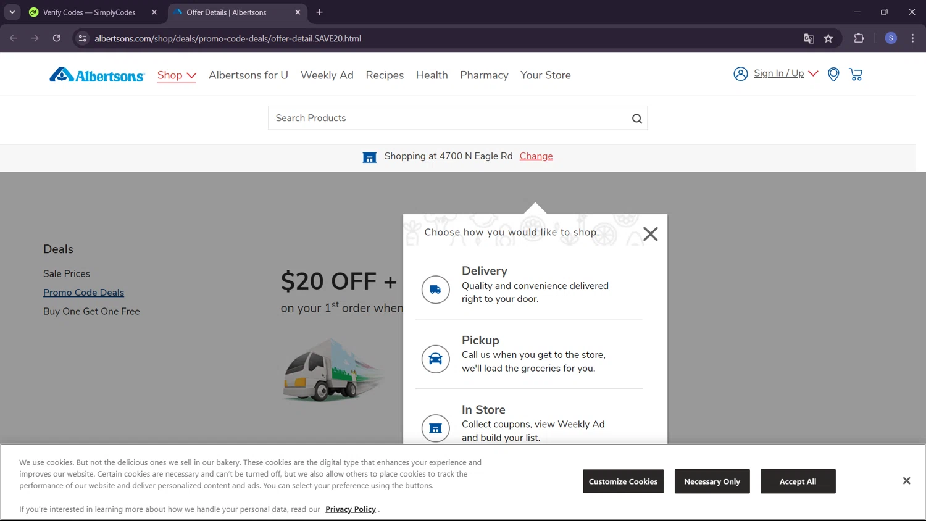Open the tab search dropdown
Viewport: 926px width, 521px height.
[12, 12]
